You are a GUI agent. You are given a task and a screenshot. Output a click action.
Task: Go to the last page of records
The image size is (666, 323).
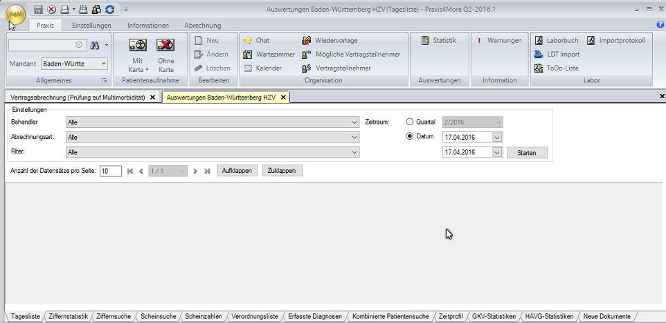(207, 171)
